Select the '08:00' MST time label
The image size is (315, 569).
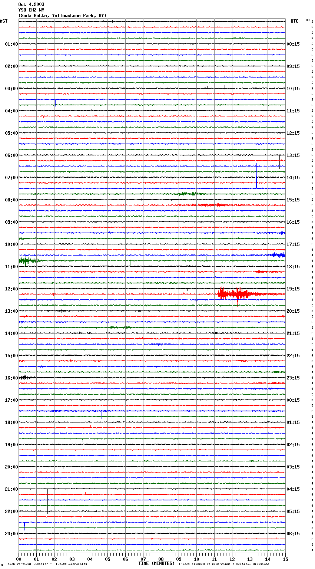(x=11, y=200)
